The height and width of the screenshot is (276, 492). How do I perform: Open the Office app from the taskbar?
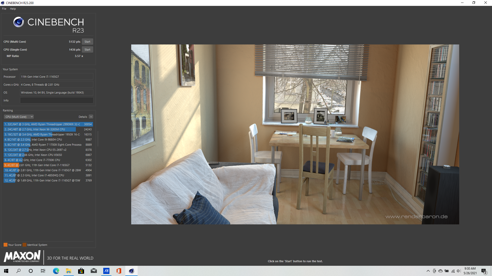(x=119, y=271)
